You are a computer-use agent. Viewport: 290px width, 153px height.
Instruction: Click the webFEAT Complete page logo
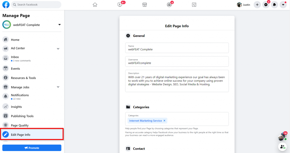tap(7, 25)
